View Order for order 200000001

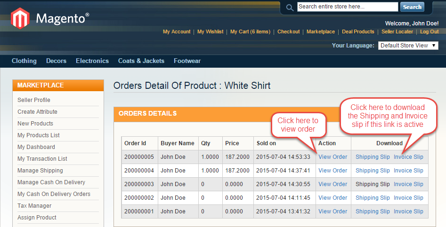[x=333, y=211]
